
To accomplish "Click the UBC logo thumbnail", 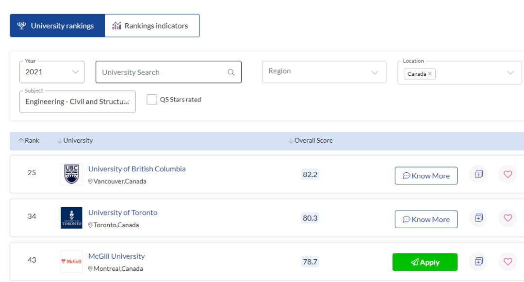I will pos(71,174).
